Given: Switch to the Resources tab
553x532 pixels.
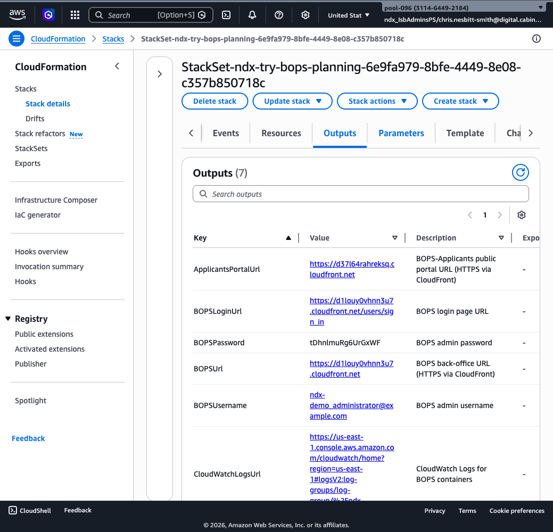Looking at the screenshot, I should (x=281, y=133).
